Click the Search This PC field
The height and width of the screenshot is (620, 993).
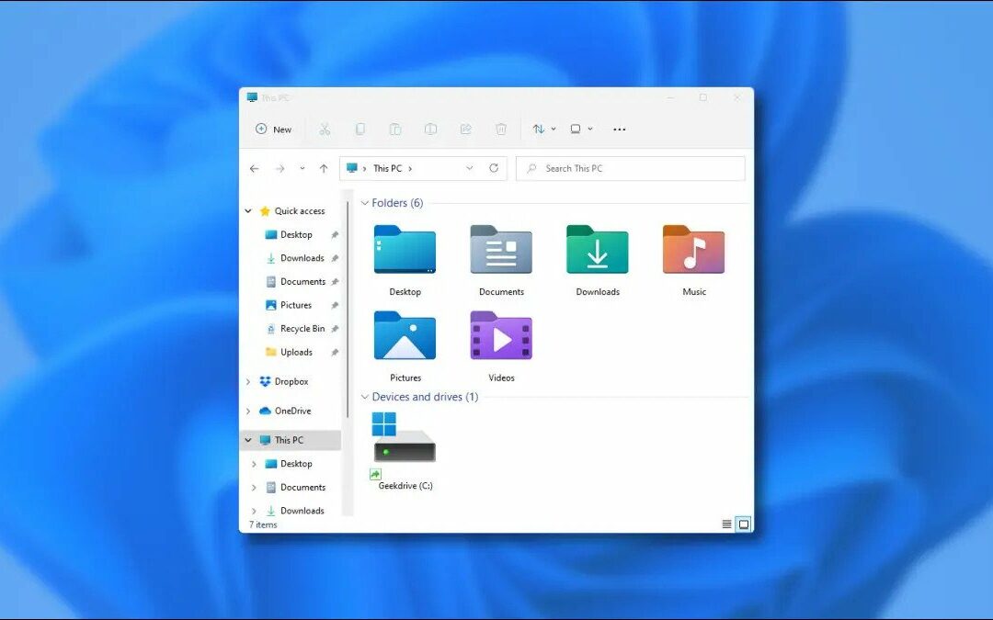coord(630,168)
